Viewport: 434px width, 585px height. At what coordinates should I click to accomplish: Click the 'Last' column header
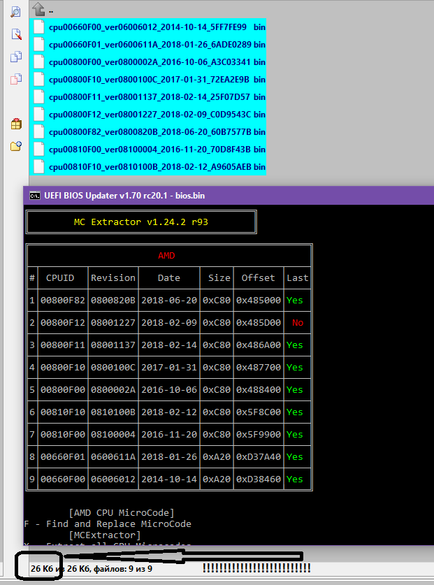click(x=298, y=278)
